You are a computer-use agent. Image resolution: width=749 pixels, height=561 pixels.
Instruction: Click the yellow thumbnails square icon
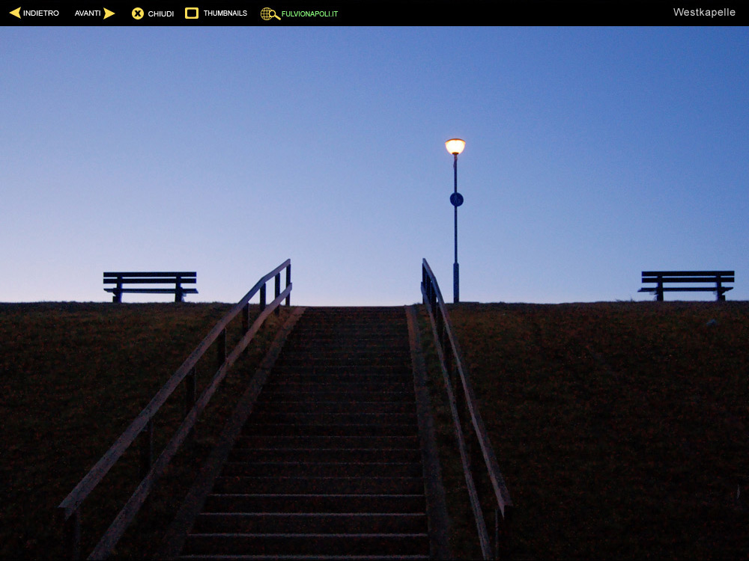[192, 13]
